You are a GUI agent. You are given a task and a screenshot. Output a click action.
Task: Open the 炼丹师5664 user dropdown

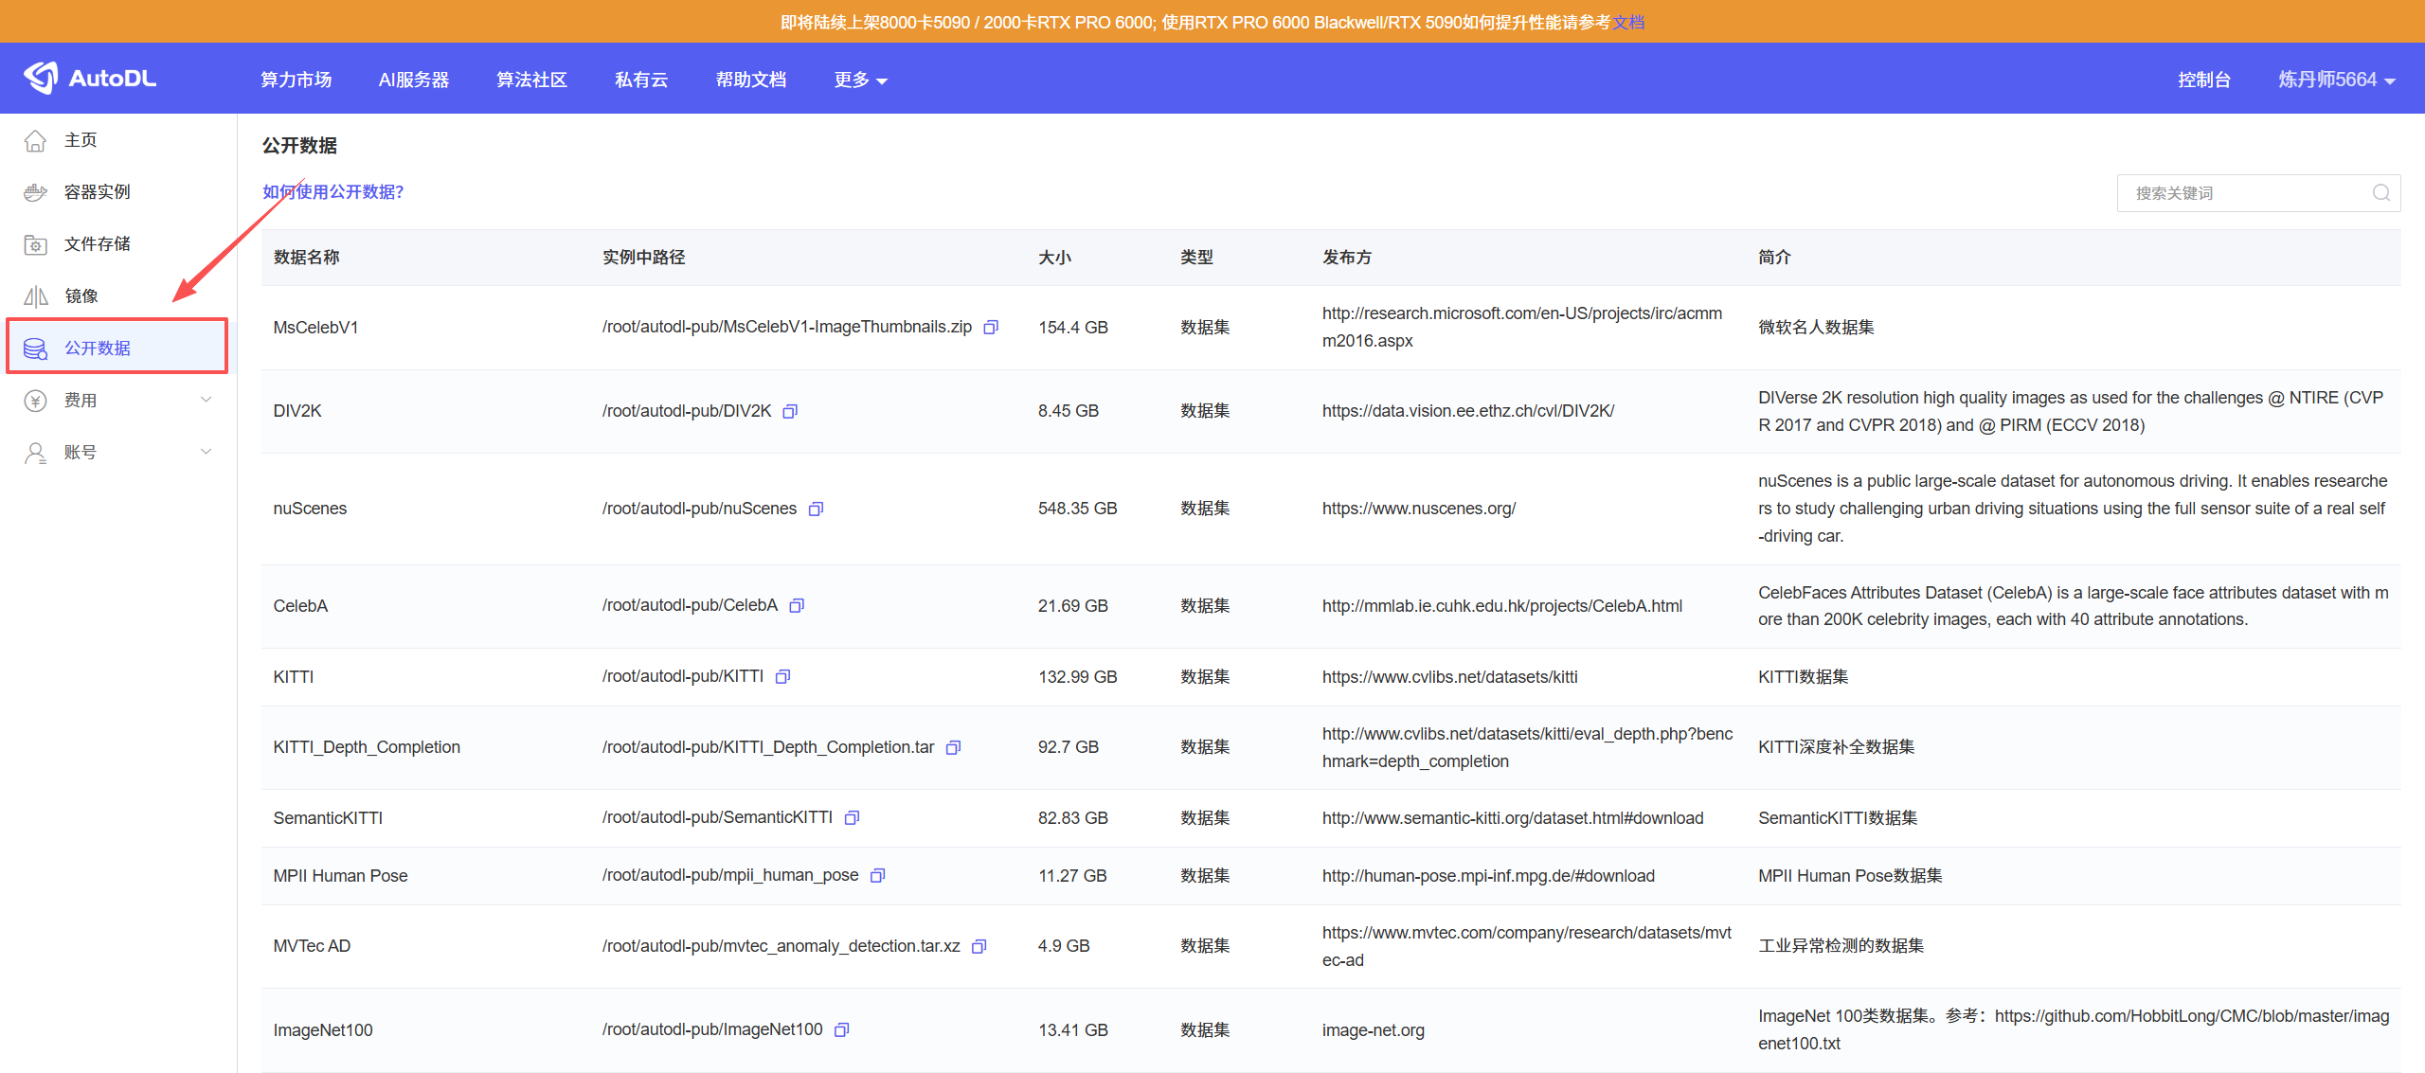2336,80
